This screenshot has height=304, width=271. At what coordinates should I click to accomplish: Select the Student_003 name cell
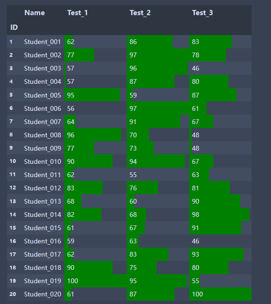point(43,68)
